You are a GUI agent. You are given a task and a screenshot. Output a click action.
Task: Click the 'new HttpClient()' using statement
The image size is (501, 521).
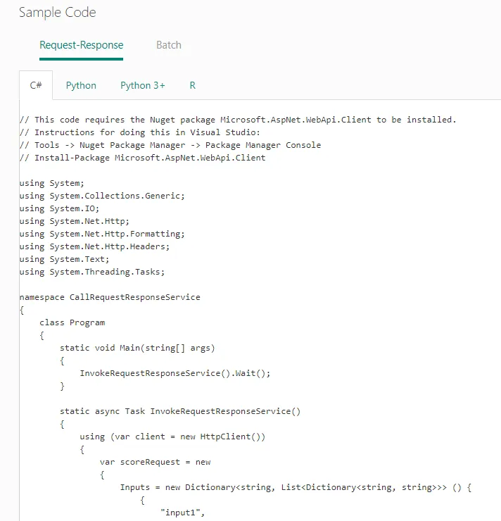(172, 437)
